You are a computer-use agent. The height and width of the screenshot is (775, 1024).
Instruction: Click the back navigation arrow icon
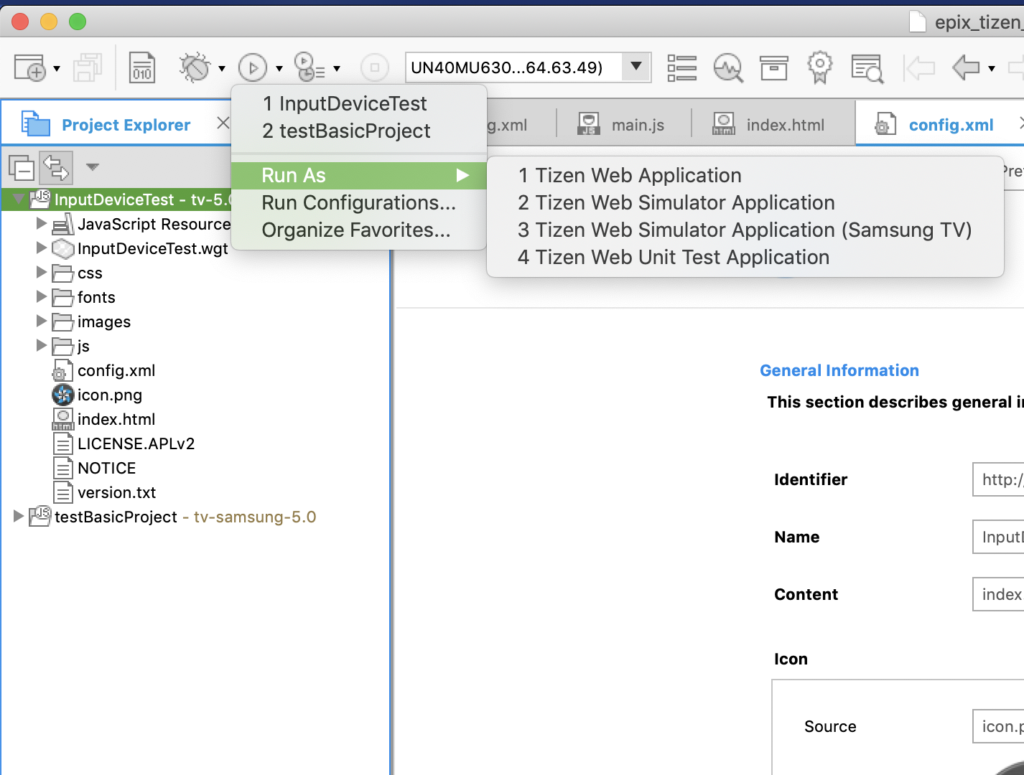click(966, 68)
